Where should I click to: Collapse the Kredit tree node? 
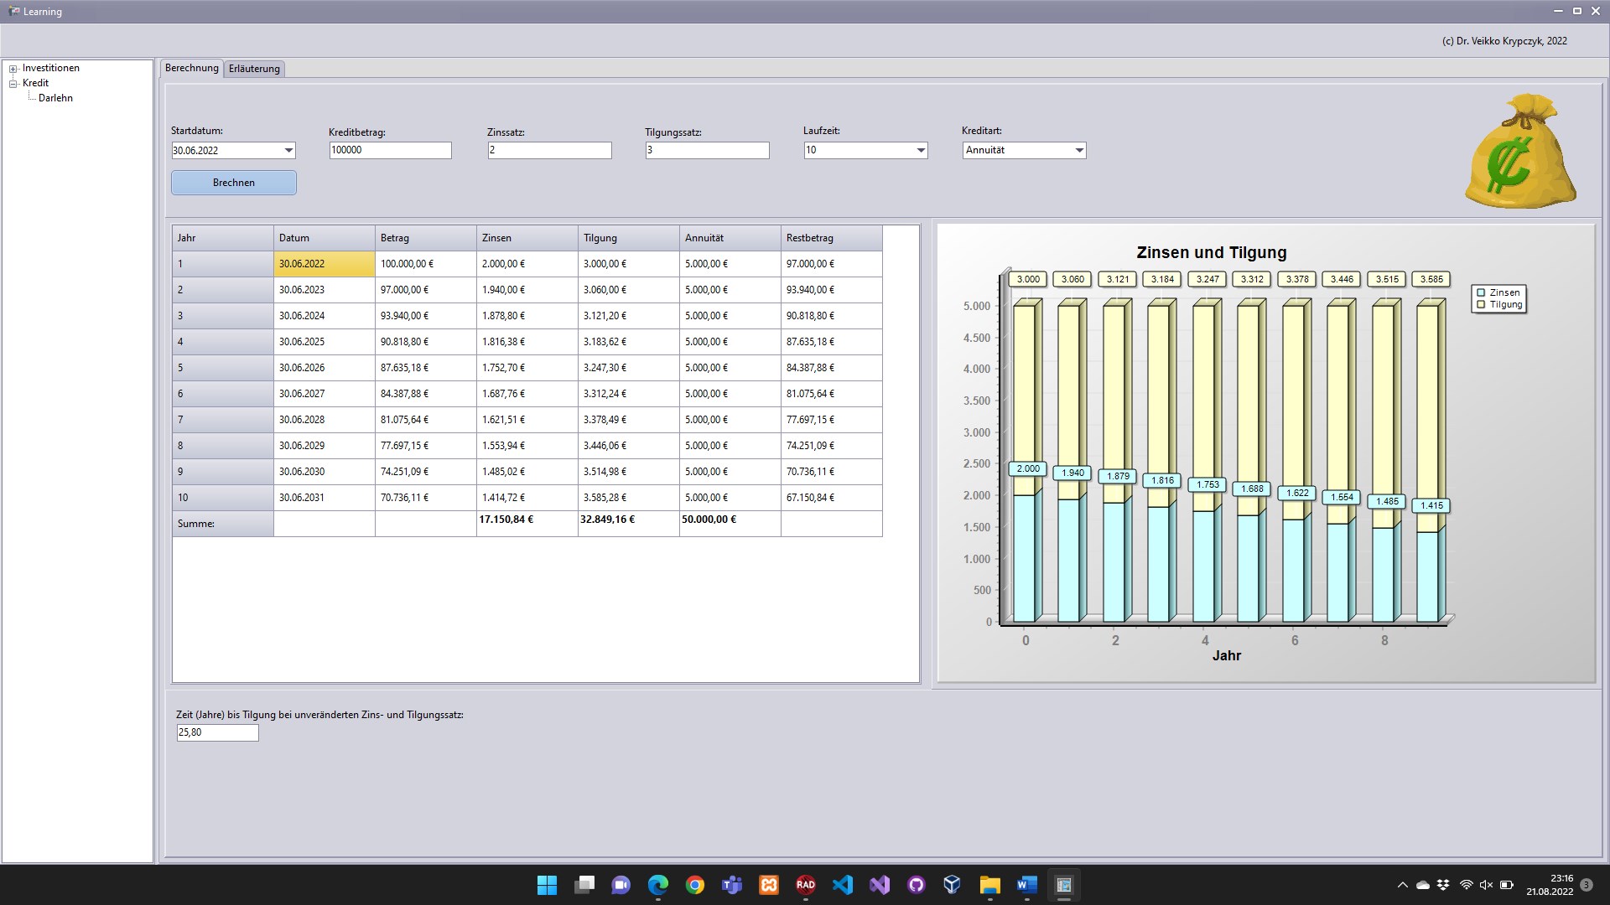[13, 84]
